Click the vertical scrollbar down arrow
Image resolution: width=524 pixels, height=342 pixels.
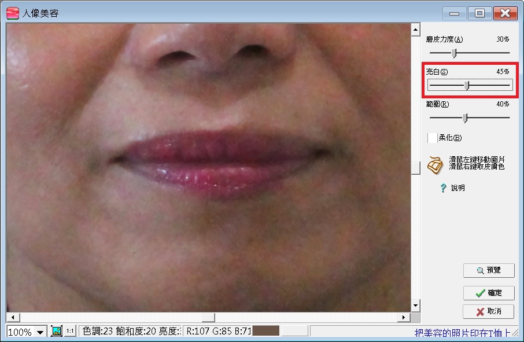(x=415, y=305)
